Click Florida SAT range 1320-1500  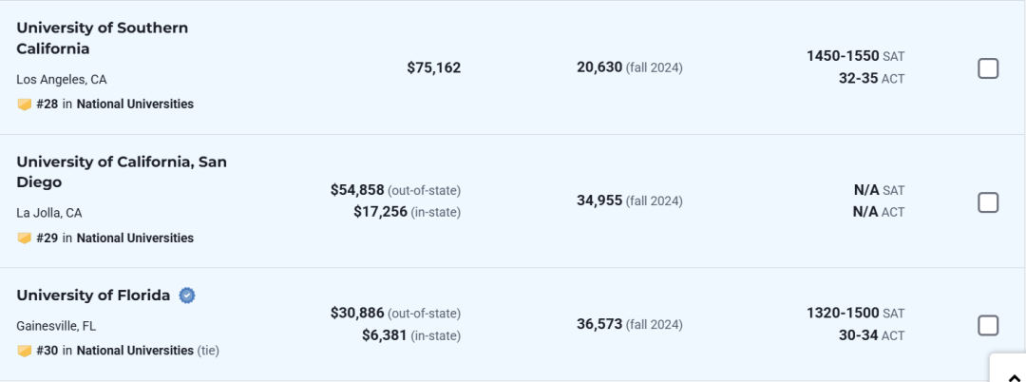pyautogui.click(x=843, y=314)
